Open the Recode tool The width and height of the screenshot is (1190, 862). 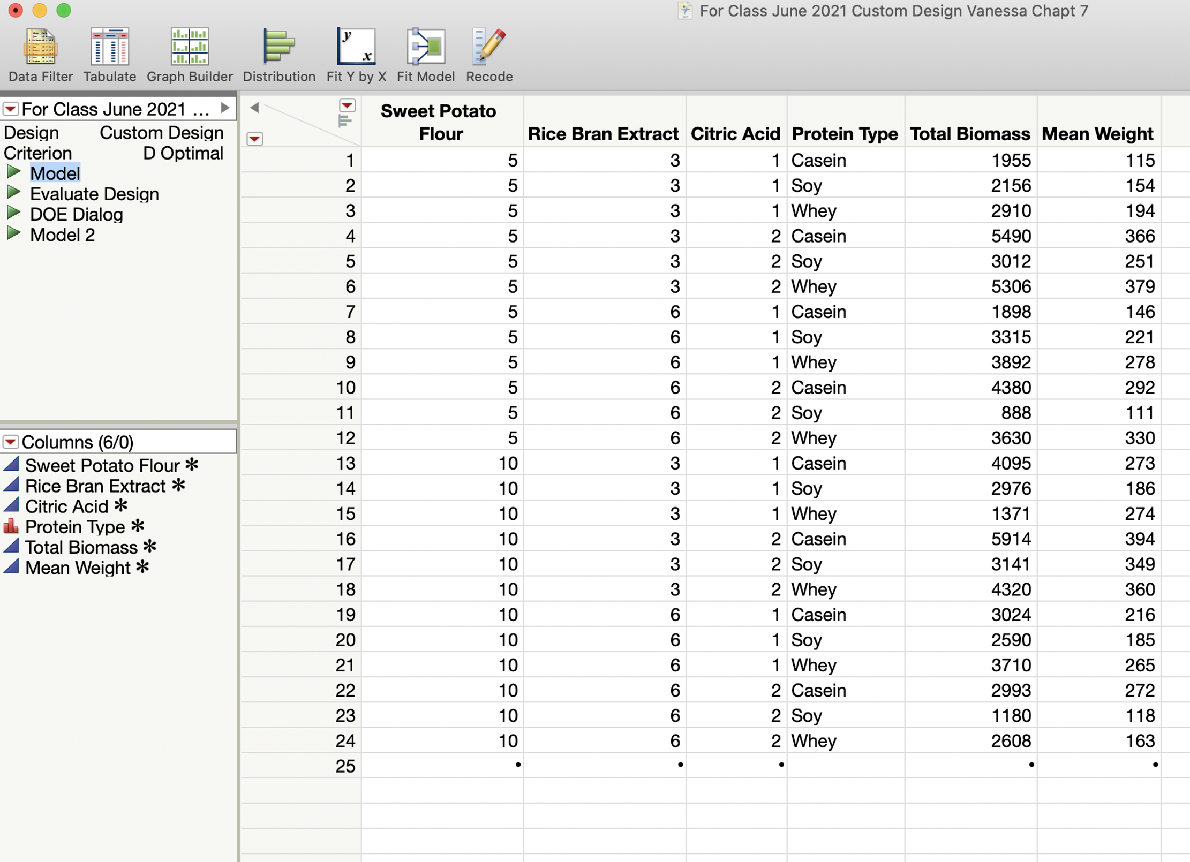[489, 55]
